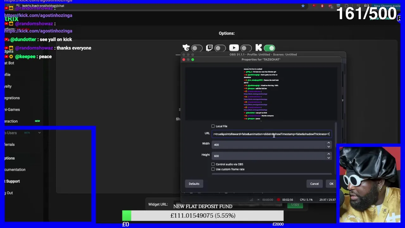Screen dimensions: 405x228
Task: Copy the Widget URL
Action: 295,204
